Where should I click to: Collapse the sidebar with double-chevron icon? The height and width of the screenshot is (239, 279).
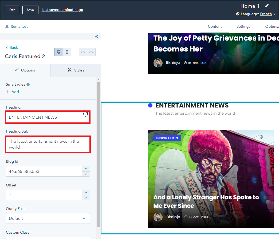click(96, 37)
